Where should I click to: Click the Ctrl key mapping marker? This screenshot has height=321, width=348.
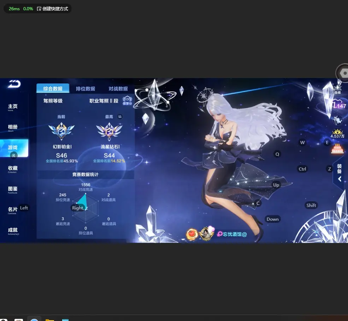302,169
